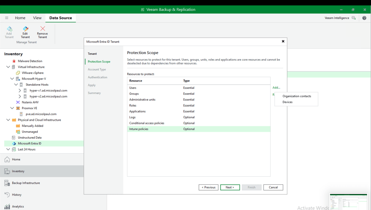Click the Add Tenant ribbon icon

[9, 29]
